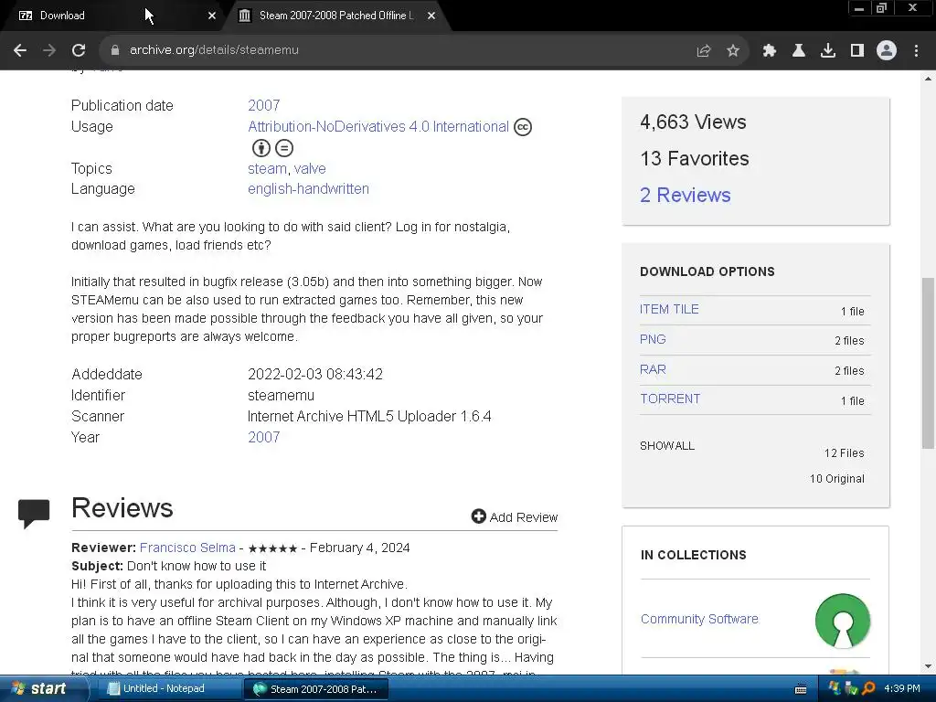
Task: Open the valve topic link
Action: (310, 168)
